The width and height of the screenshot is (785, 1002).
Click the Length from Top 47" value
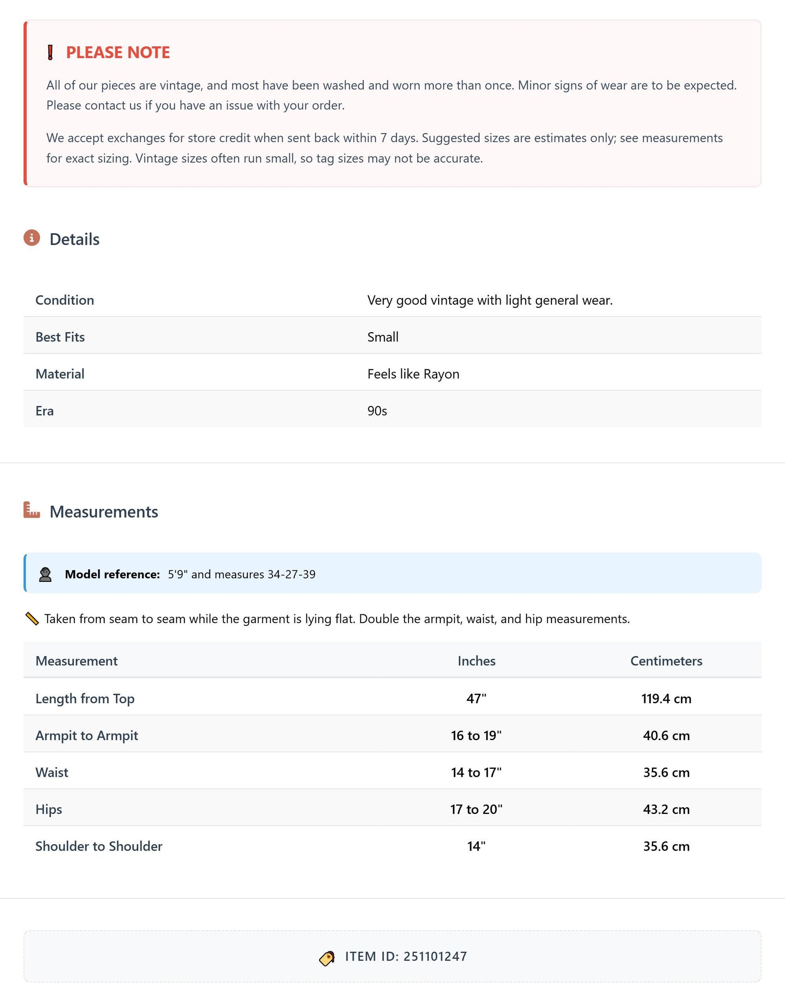[476, 699]
